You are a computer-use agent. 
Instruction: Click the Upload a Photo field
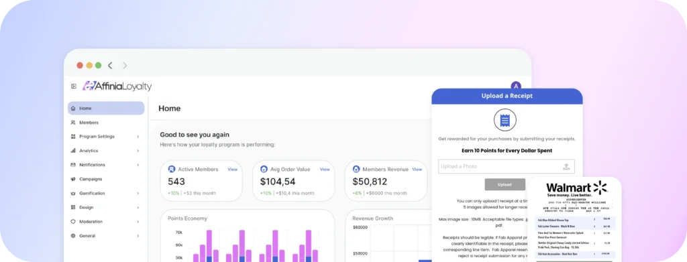point(507,166)
